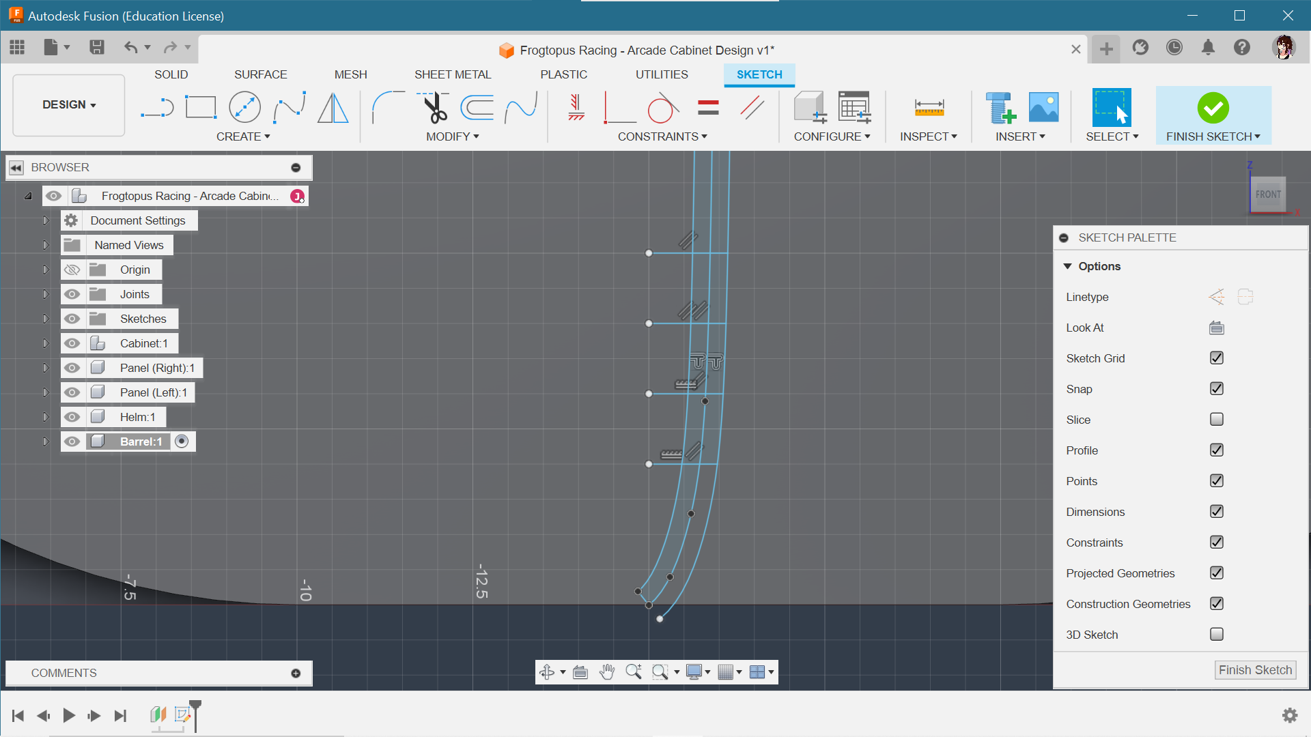Uncheck the Points checkbox
Viewport: 1311px width, 737px height.
(x=1217, y=481)
